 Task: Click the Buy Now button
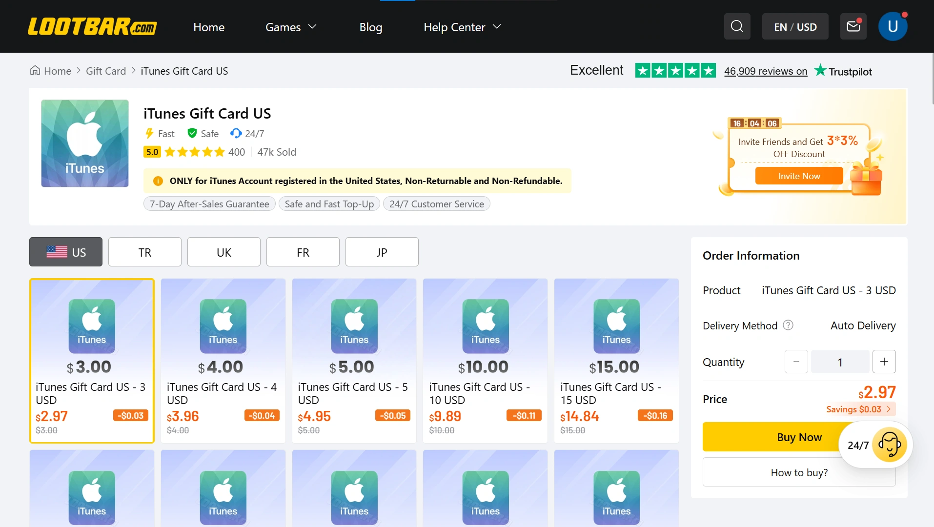tap(799, 437)
